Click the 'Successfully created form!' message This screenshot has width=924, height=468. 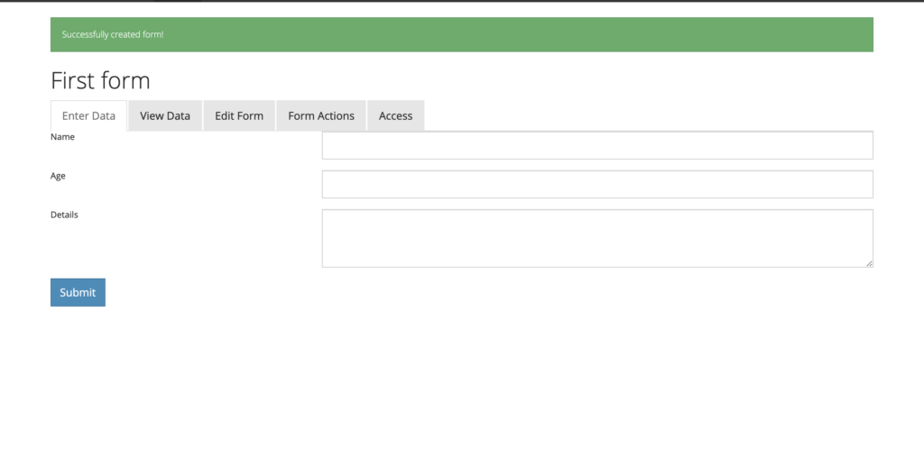pos(113,35)
